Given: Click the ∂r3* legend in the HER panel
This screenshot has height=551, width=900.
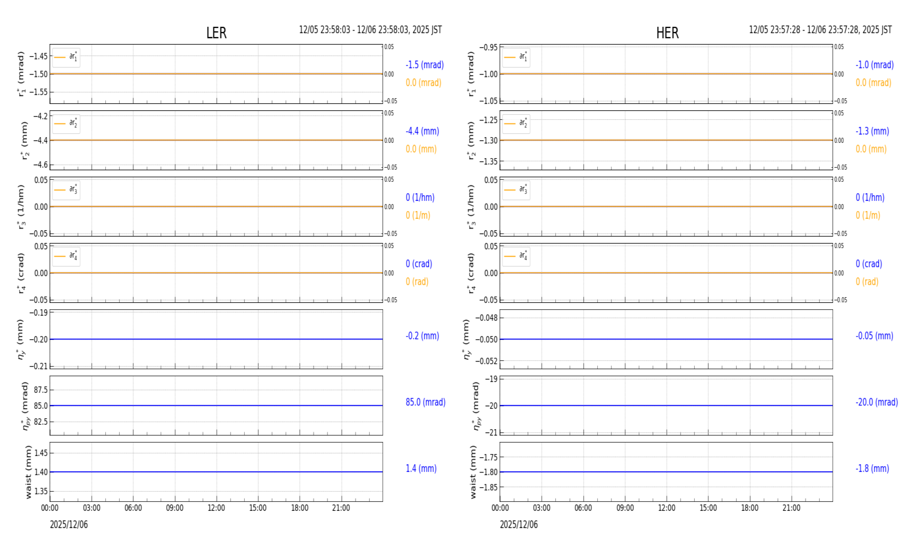Looking at the screenshot, I should [x=516, y=190].
